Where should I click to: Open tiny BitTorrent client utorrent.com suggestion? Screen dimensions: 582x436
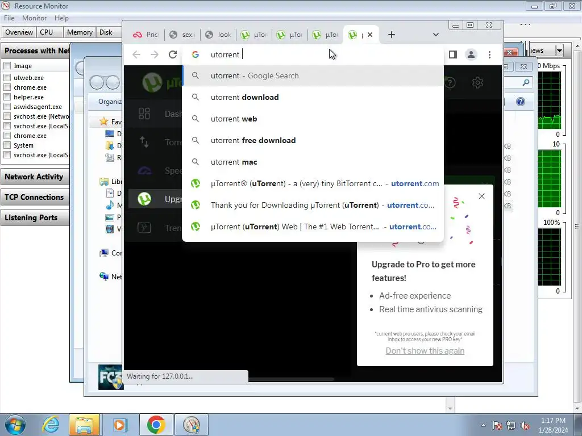tap(313, 183)
